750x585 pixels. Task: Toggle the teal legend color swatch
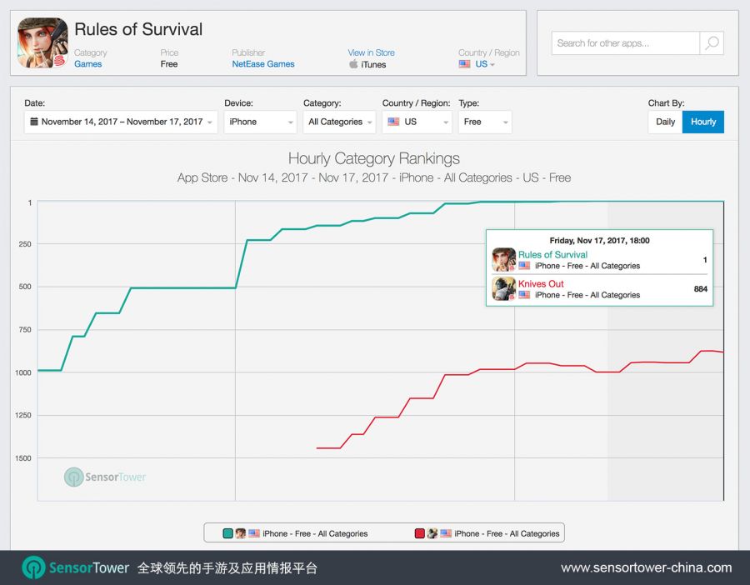pos(227,533)
